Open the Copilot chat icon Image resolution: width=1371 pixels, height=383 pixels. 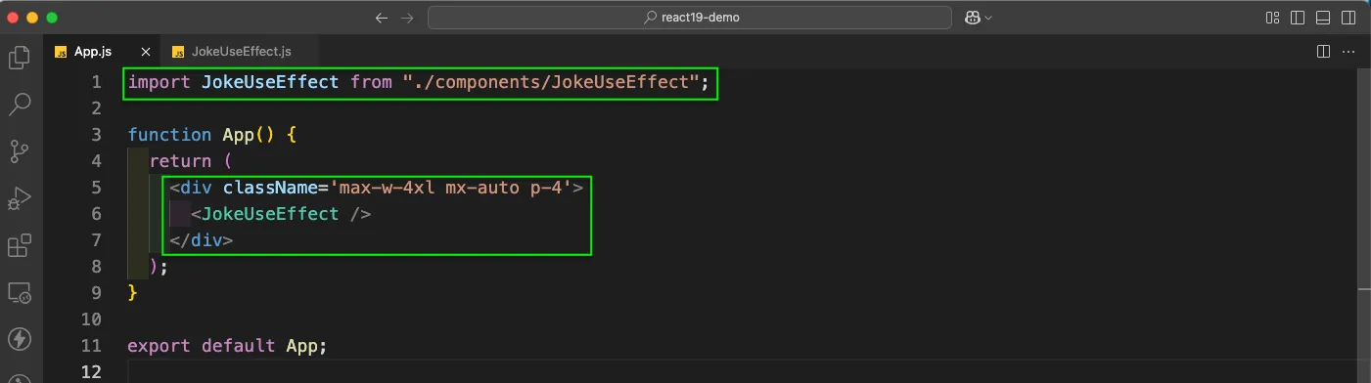(x=974, y=18)
